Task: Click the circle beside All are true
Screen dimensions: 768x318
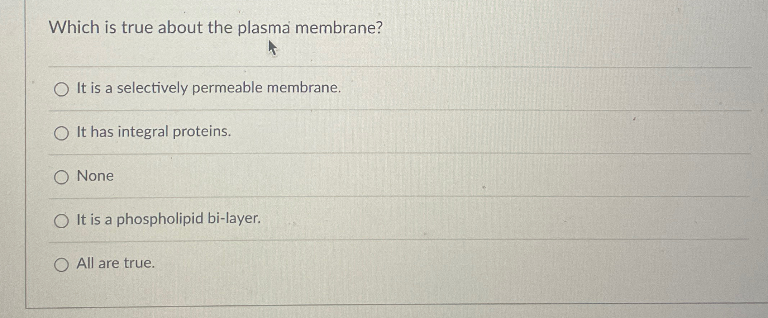Action: click(x=62, y=264)
